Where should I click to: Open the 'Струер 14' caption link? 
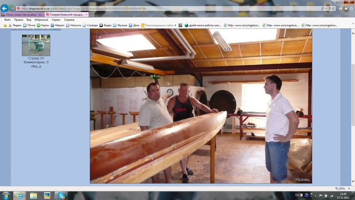tap(36, 58)
